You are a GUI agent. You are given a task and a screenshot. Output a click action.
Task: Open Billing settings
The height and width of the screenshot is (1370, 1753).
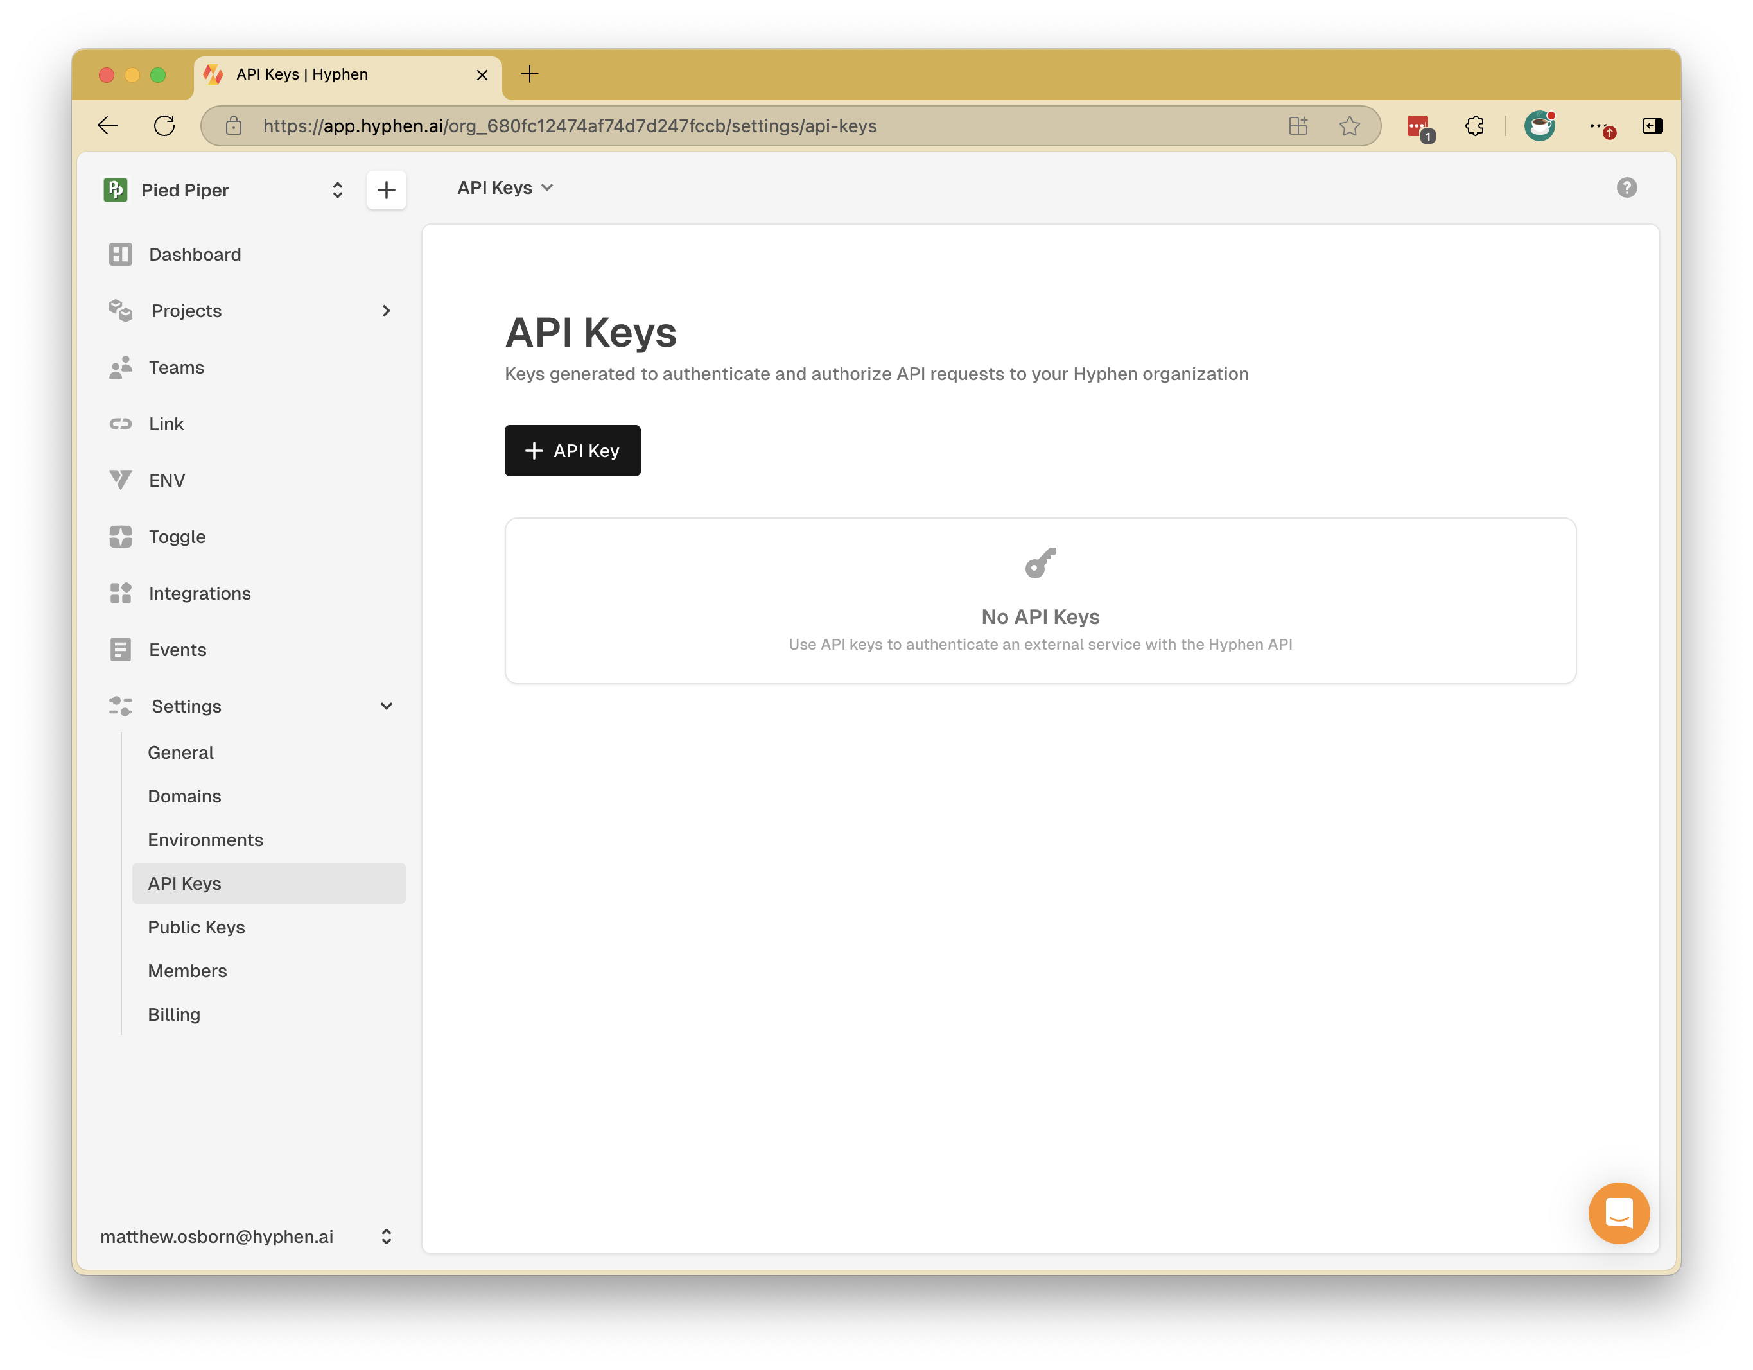point(269,1014)
